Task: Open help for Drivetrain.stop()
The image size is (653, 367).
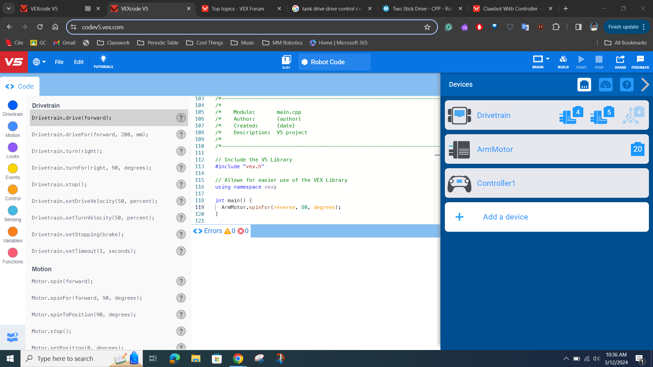Action: [181, 185]
